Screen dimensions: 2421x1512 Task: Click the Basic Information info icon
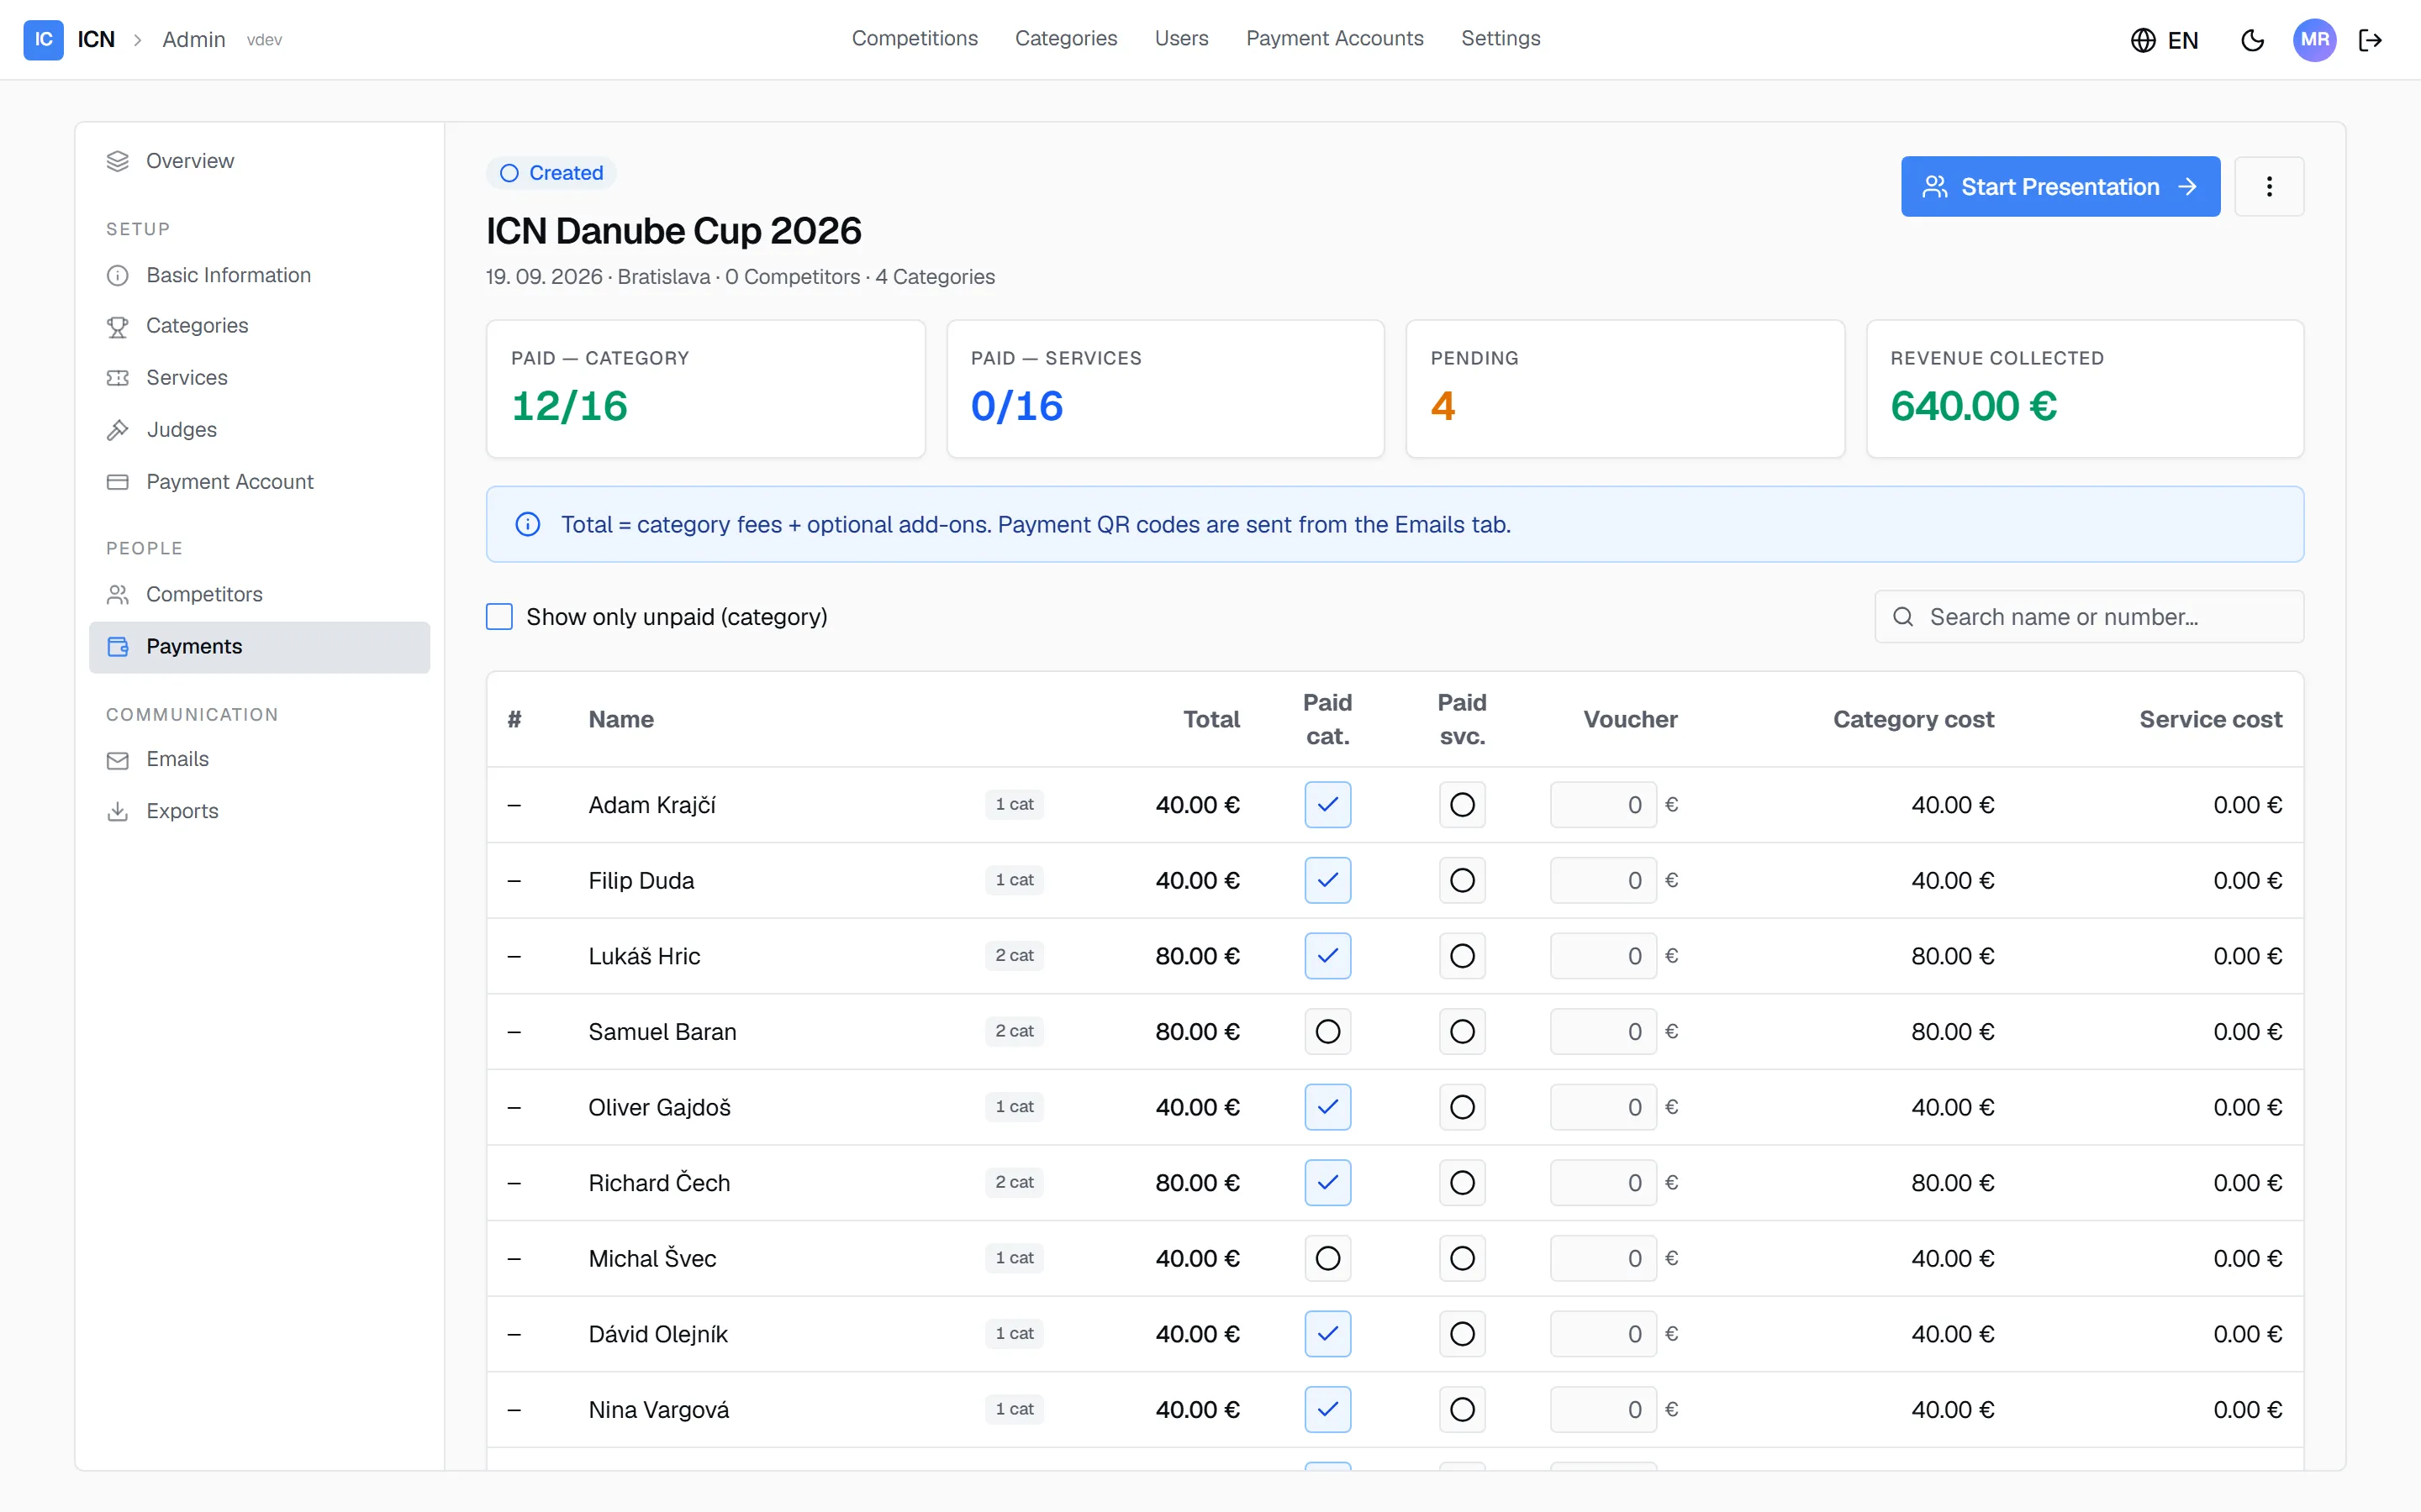pos(118,275)
